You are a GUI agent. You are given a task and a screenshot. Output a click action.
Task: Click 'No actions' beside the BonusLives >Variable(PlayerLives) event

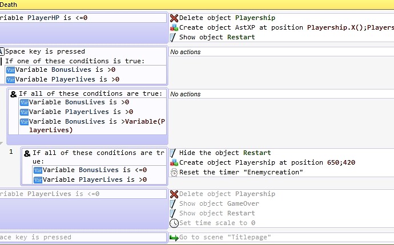tap(186, 94)
